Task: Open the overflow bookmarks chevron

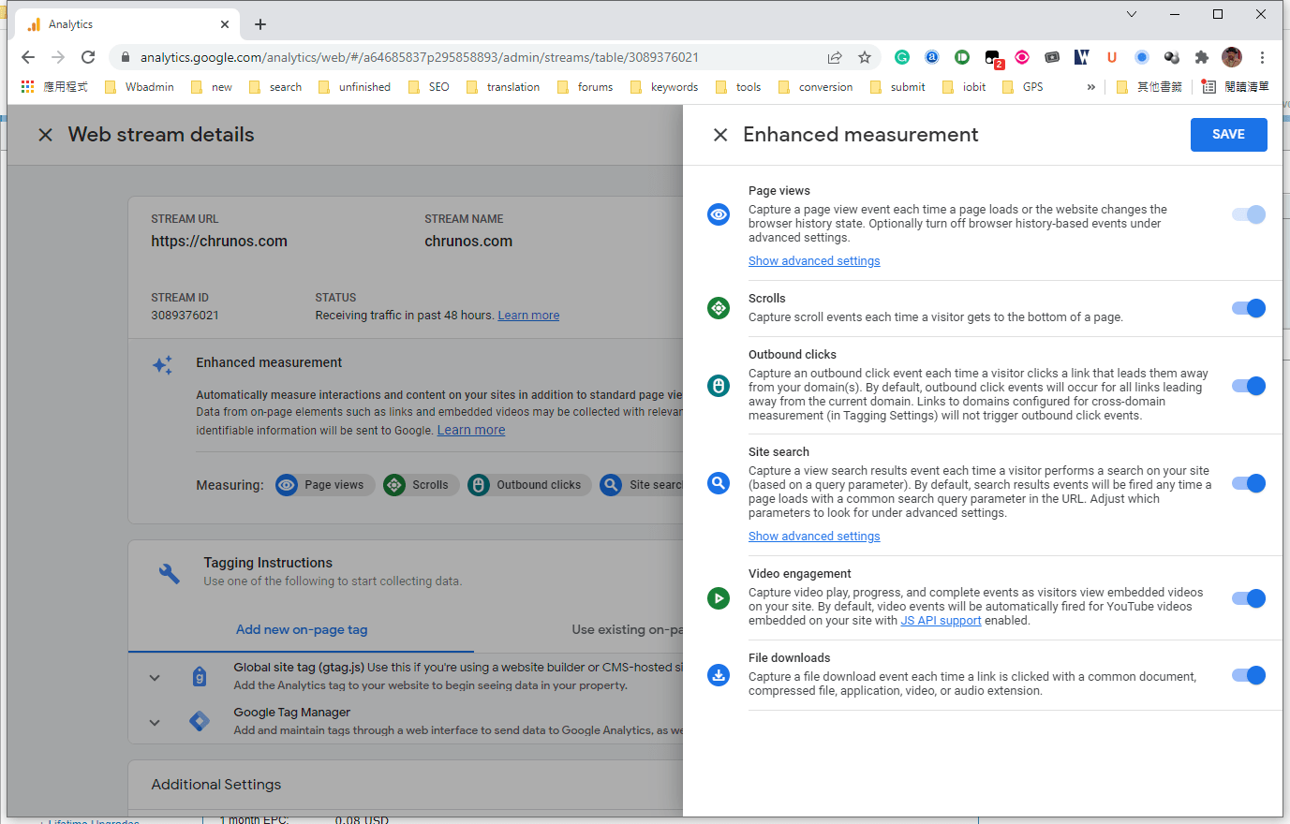Action: 1090,86
